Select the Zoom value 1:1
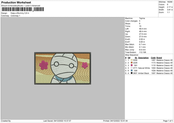 click(168, 12)
